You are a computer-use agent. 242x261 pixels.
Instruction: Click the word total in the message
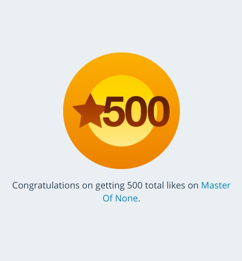tap(155, 185)
